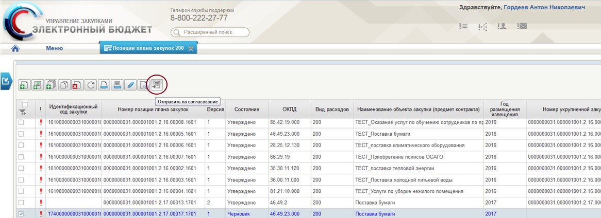
Task: Open the task list notifications icon
Action: [x=463, y=26]
